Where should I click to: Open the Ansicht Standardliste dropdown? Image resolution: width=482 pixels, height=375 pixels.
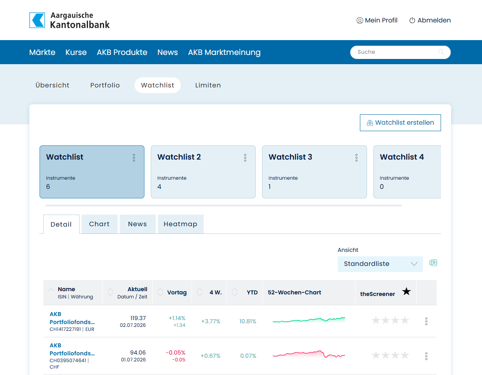(380, 264)
